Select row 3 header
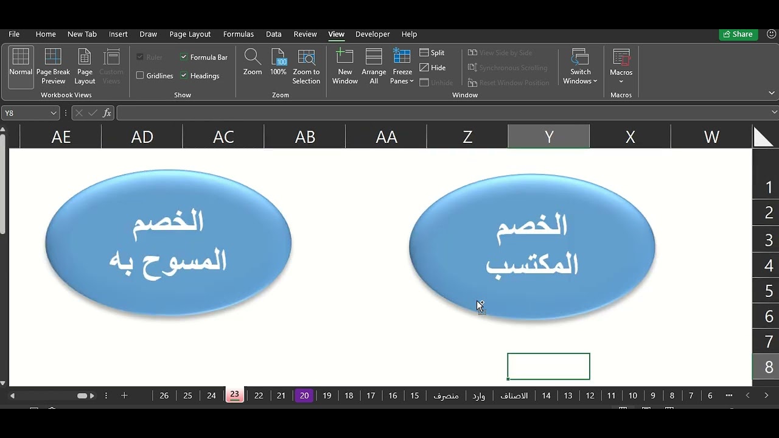The width and height of the screenshot is (779, 438). [767, 239]
